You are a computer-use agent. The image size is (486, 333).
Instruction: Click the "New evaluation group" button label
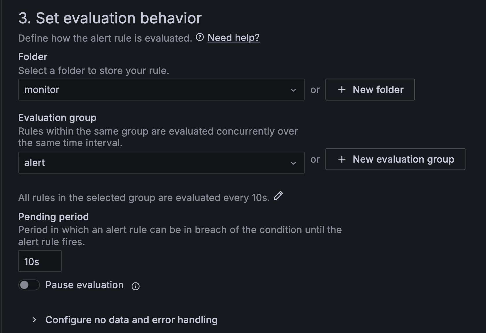[x=403, y=159]
